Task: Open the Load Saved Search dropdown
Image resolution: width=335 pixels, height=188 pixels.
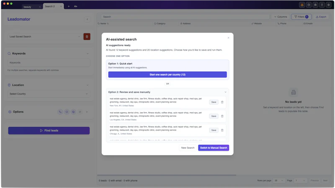Action: click(x=44, y=36)
